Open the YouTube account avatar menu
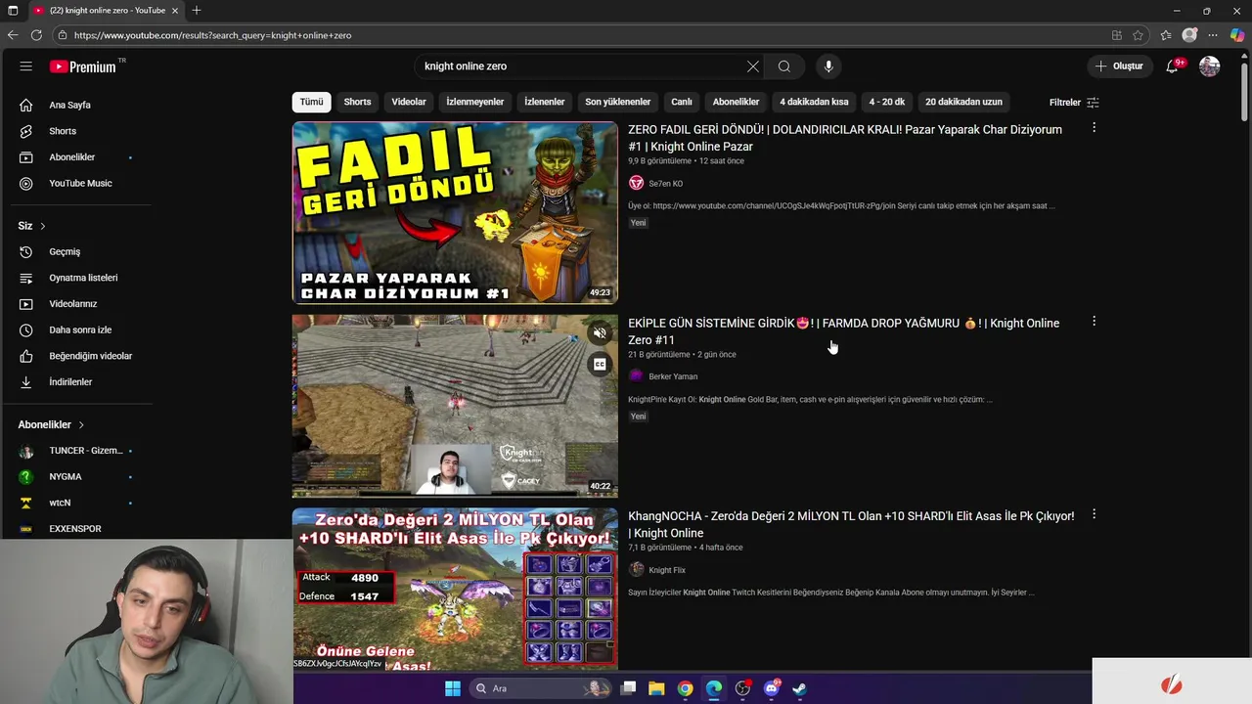This screenshot has width=1252, height=704. pos(1210,66)
